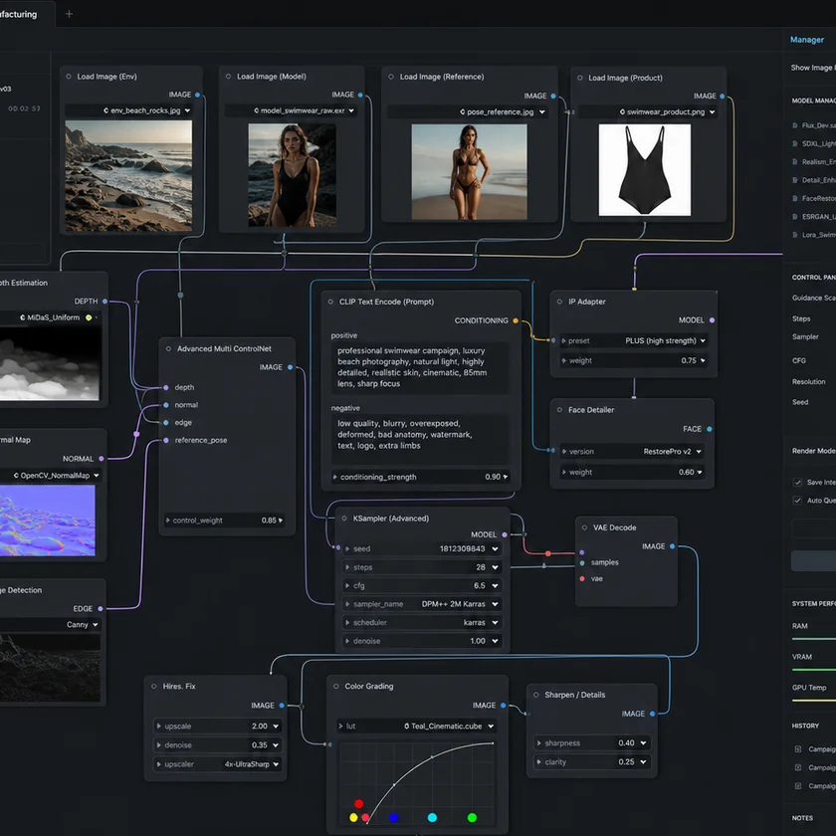
Task: Click the VAE Decode node circle icon
Action: click(x=585, y=527)
